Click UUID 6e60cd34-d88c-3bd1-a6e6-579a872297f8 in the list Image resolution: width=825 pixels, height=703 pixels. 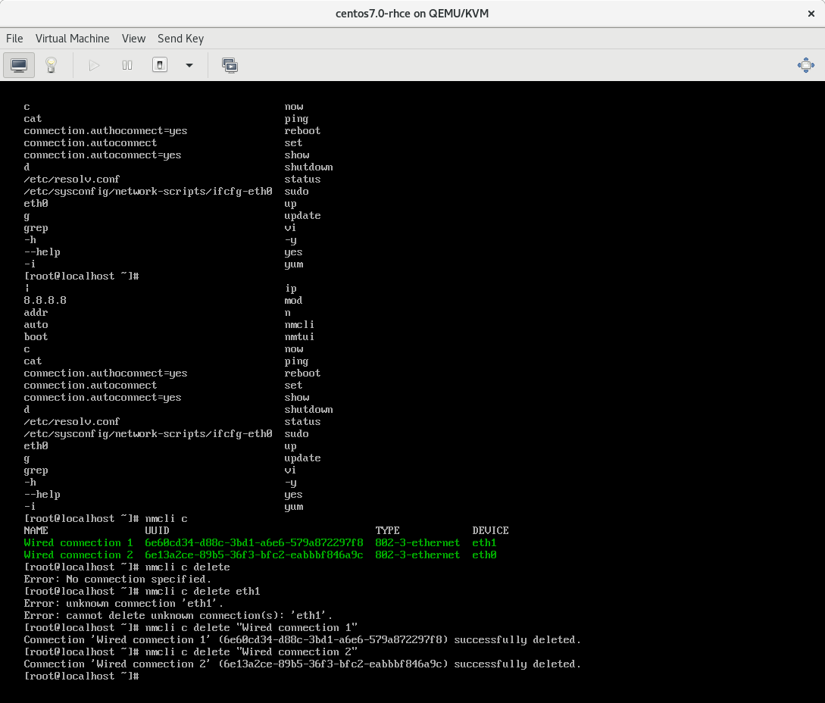254,542
